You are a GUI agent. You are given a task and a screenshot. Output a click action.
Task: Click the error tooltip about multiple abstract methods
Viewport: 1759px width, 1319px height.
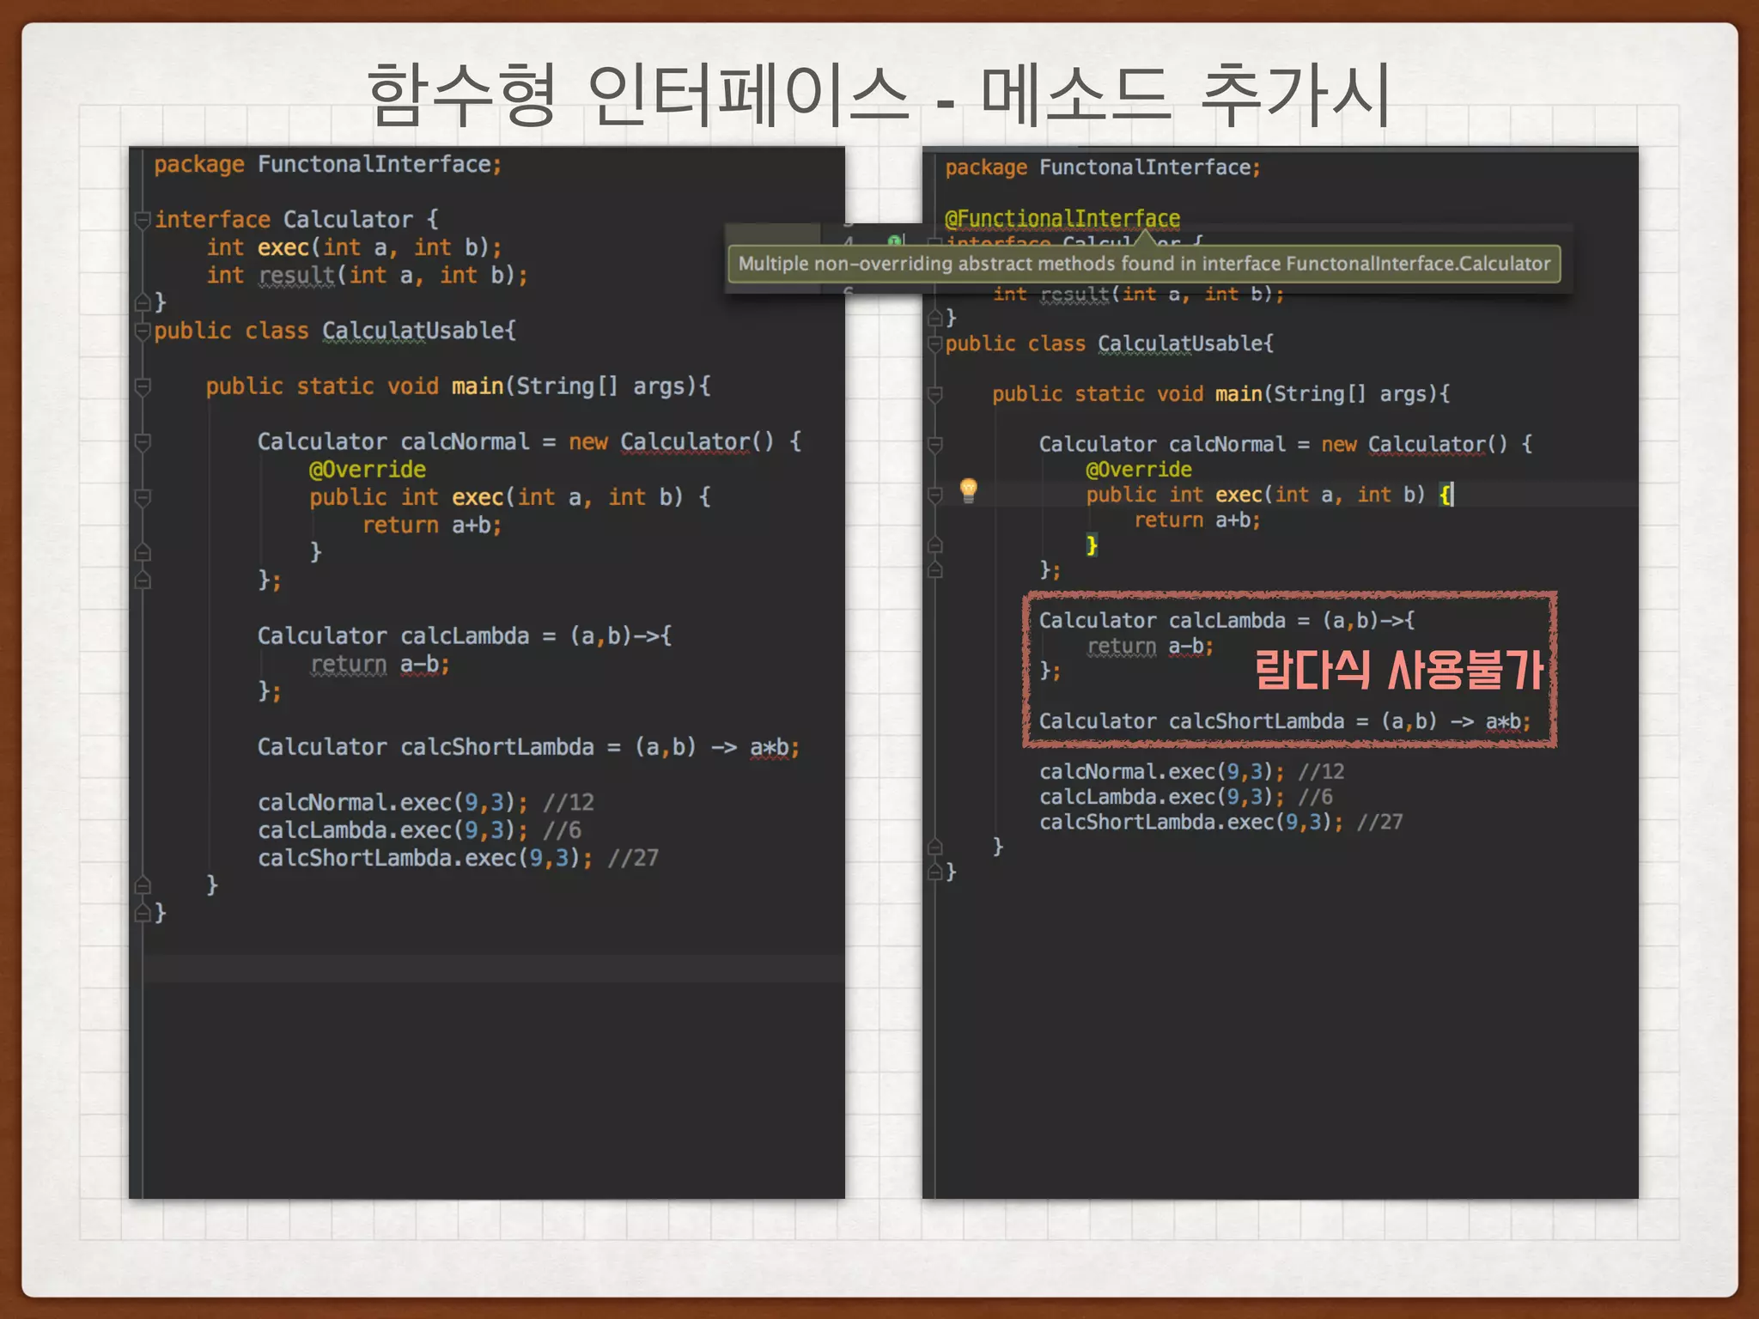(1144, 264)
